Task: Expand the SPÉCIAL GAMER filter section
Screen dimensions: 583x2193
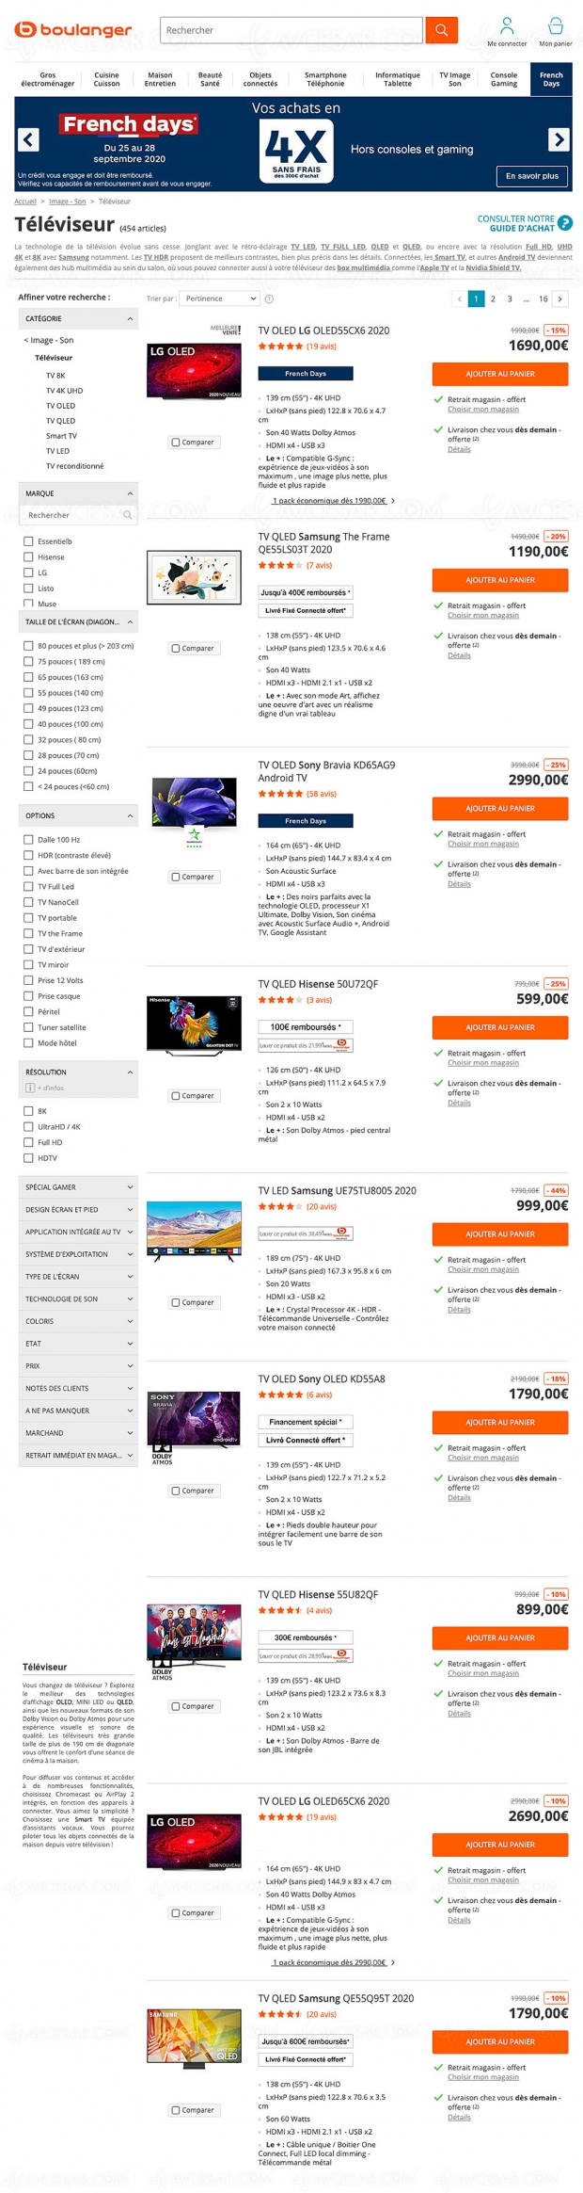Action: click(x=79, y=1187)
